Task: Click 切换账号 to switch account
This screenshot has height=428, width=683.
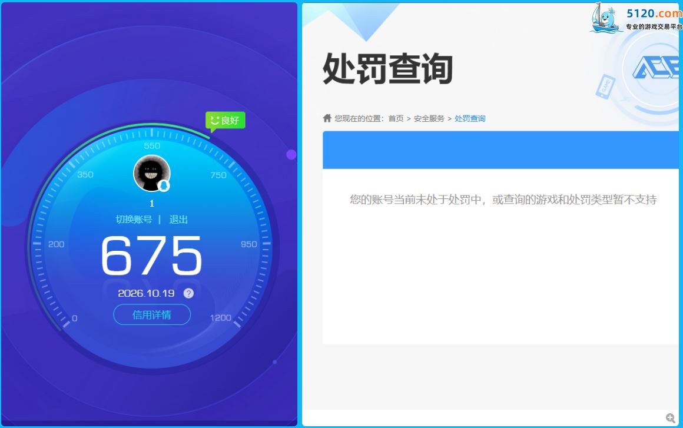Action: pyautogui.click(x=134, y=220)
